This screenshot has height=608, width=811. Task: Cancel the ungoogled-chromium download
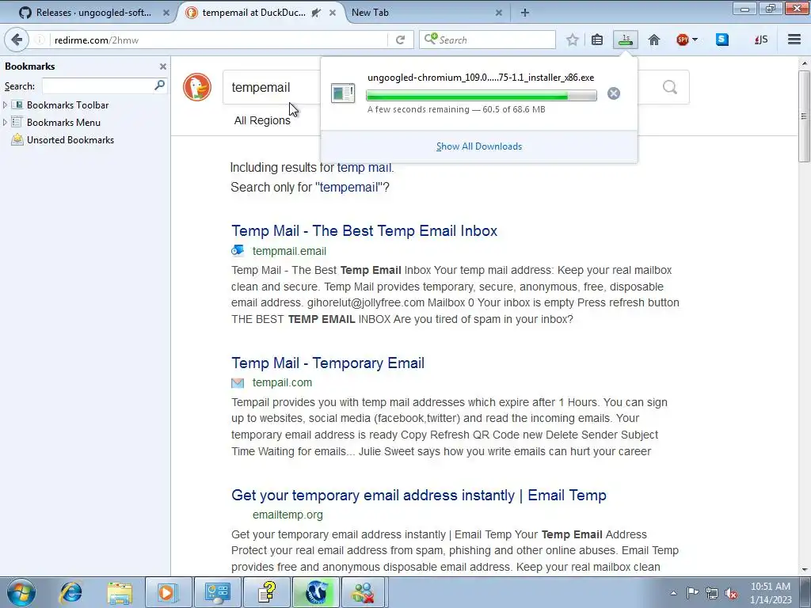tap(614, 93)
